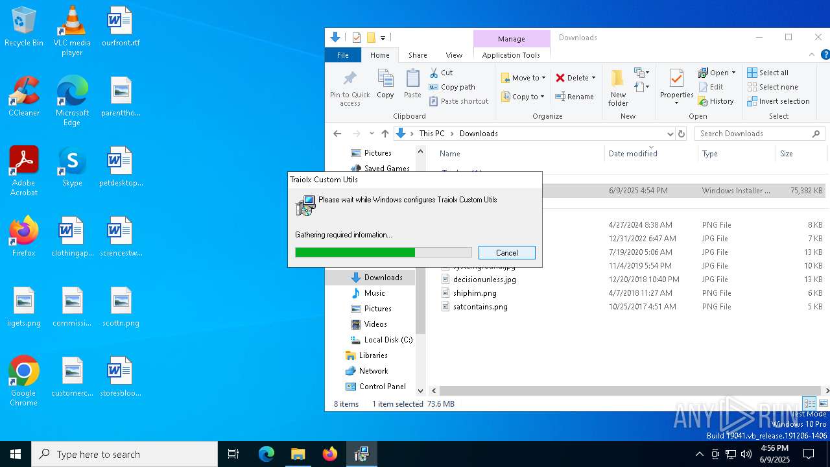Viewport: 830px width, 467px height.
Task: Switch to the Home ribbon tab
Action: point(380,55)
